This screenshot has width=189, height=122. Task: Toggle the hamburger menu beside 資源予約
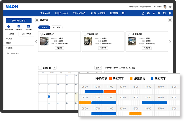pyautogui.click(x=37, y=20)
